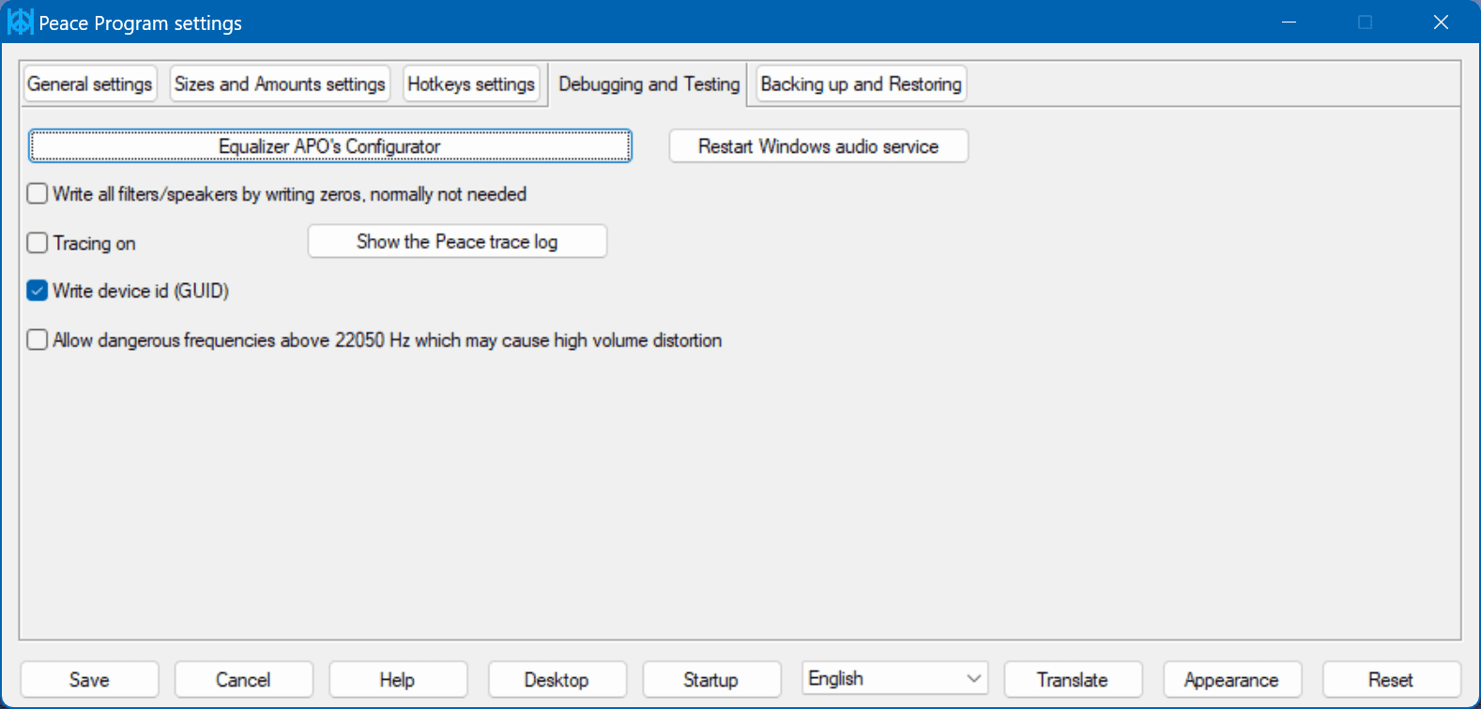This screenshot has height=709, width=1481.
Task: Click the Desktop shortcut button
Action: pyautogui.click(x=557, y=680)
